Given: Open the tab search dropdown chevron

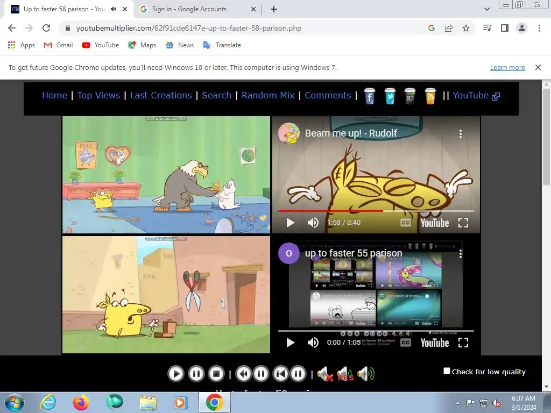Looking at the screenshot, I should [x=486, y=9].
